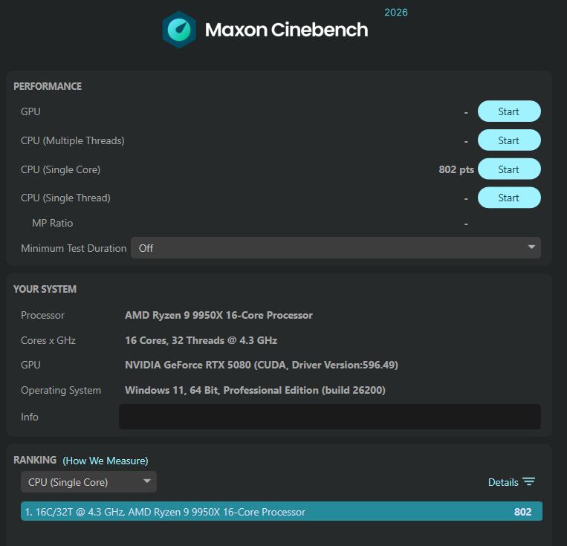The height and width of the screenshot is (546, 567).
Task: Start the GPU benchmark
Action: 509,111
